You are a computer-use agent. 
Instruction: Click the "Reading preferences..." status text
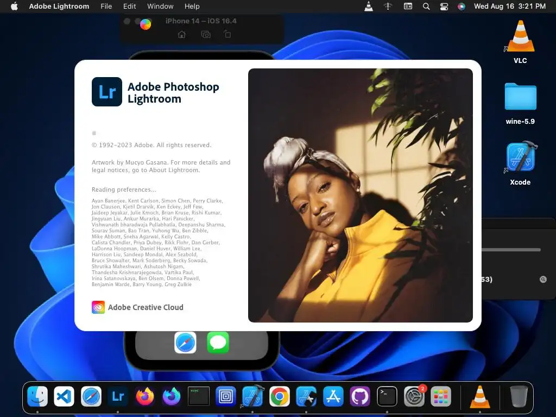click(124, 189)
